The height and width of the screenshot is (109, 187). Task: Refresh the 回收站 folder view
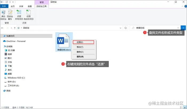click(x=126, y=28)
